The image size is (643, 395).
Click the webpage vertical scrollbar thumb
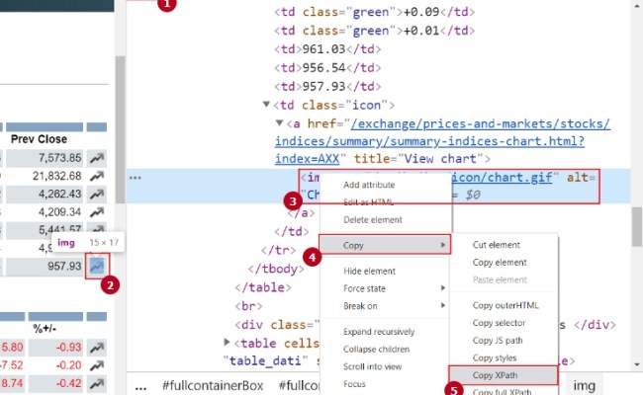pyautogui.click(x=120, y=129)
